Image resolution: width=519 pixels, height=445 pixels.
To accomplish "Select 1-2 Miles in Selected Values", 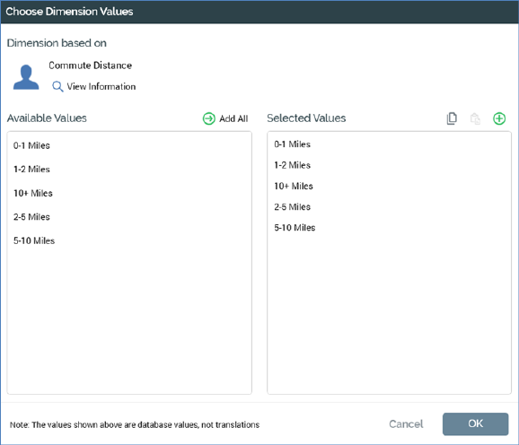I will [390, 165].
